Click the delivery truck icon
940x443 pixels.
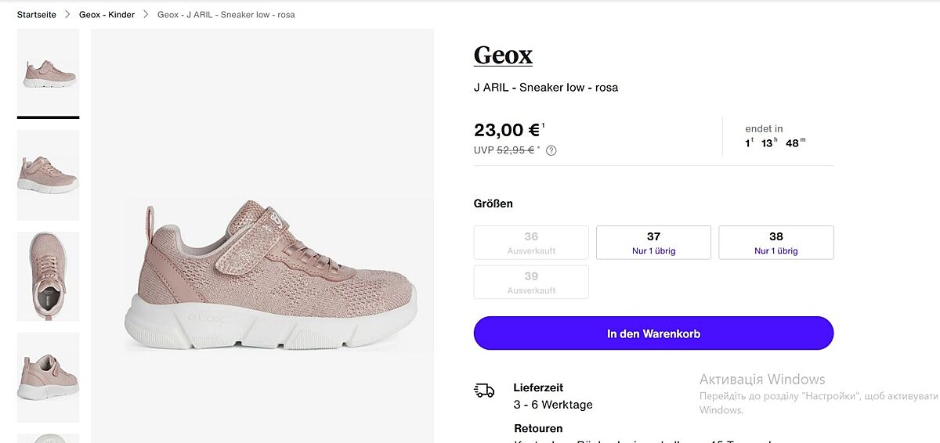484,390
